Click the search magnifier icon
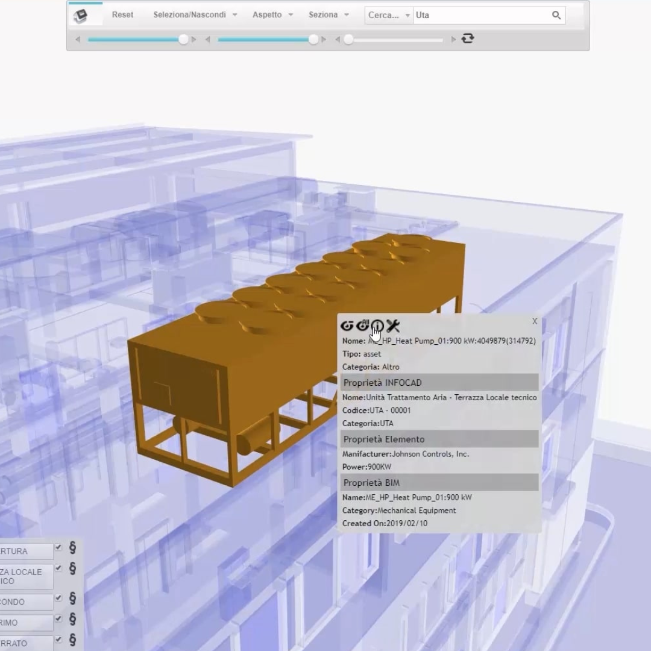Screen dimensions: 651x651 pos(556,15)
